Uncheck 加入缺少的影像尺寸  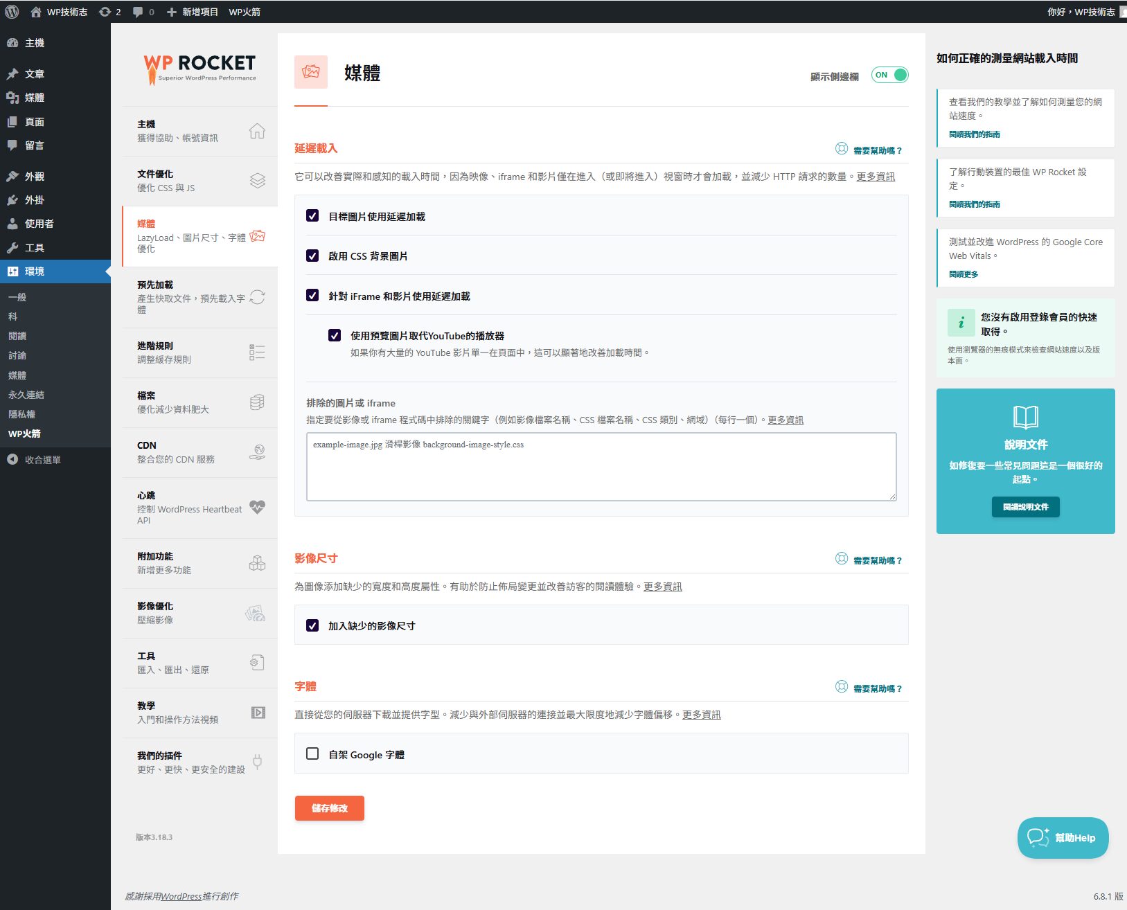pyautogui.click(x=312, y=625)
